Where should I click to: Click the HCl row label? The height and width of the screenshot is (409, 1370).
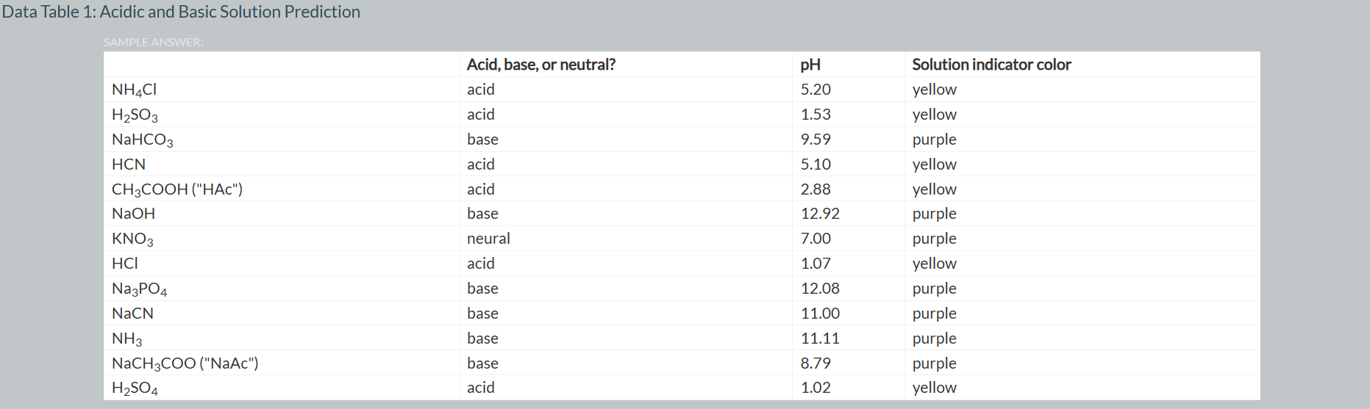click(x=125, y=264)
